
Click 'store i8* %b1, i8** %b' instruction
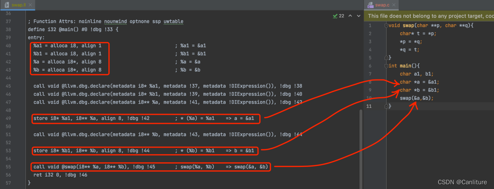[x=91, y=151]
